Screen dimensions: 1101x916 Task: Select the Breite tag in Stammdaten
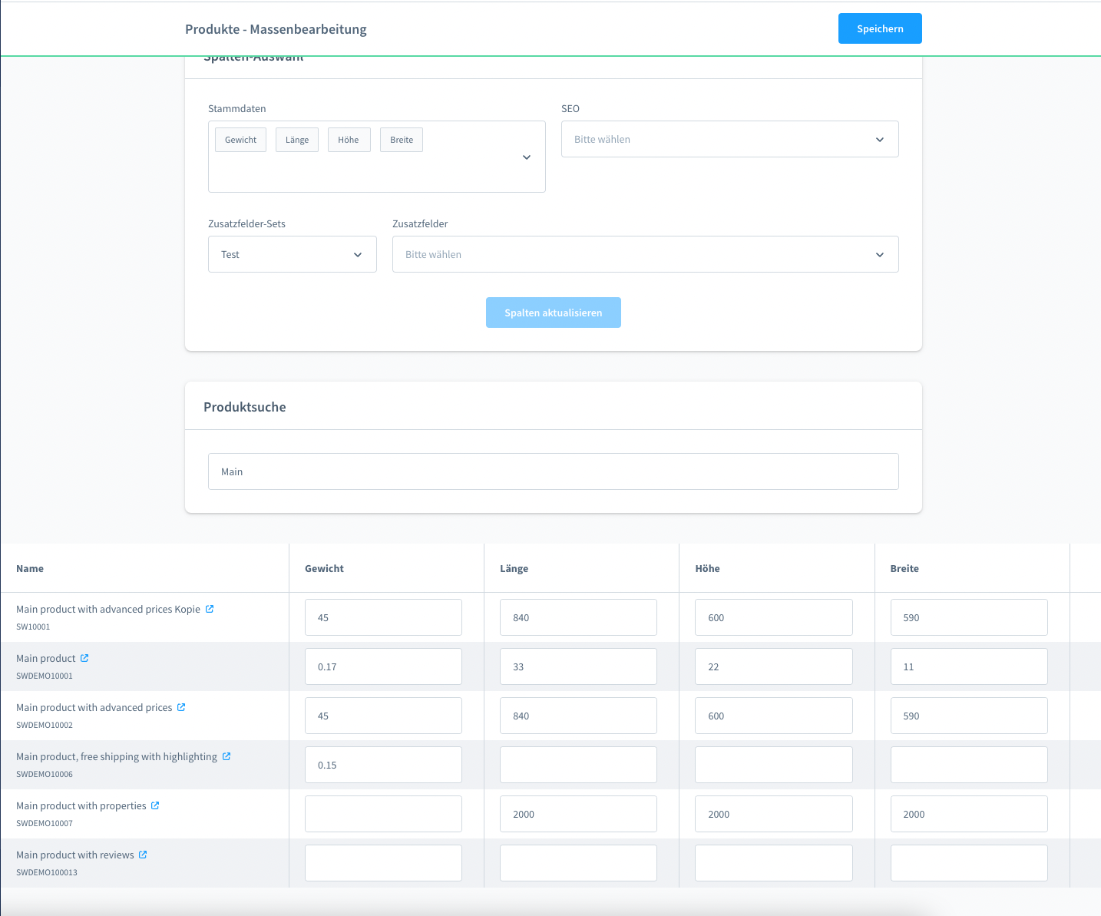point(401,140)
